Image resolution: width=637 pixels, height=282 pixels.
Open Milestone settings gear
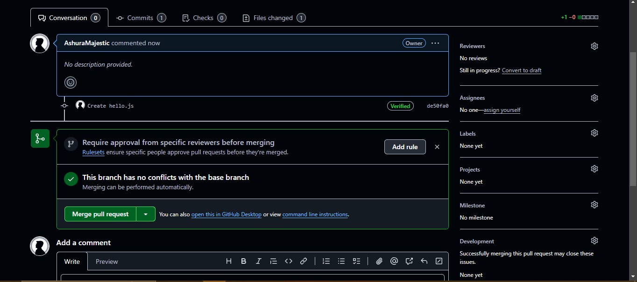tap(594, 205)
